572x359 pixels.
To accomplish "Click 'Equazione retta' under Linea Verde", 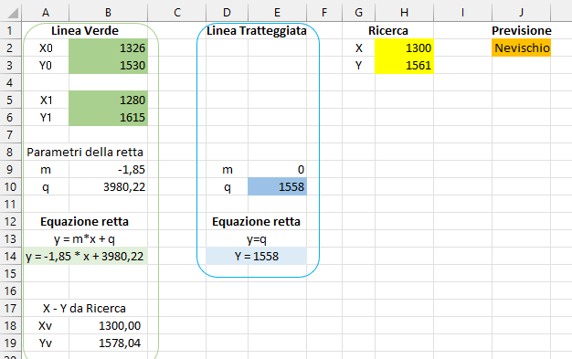I will pos(85,221).
